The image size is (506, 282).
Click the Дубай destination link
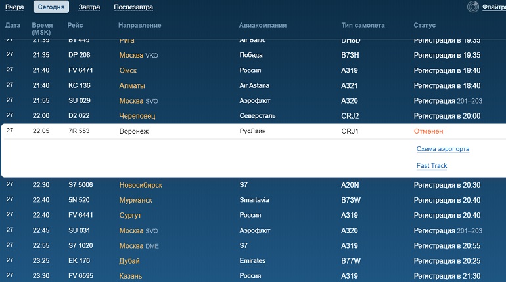(129, 261)
